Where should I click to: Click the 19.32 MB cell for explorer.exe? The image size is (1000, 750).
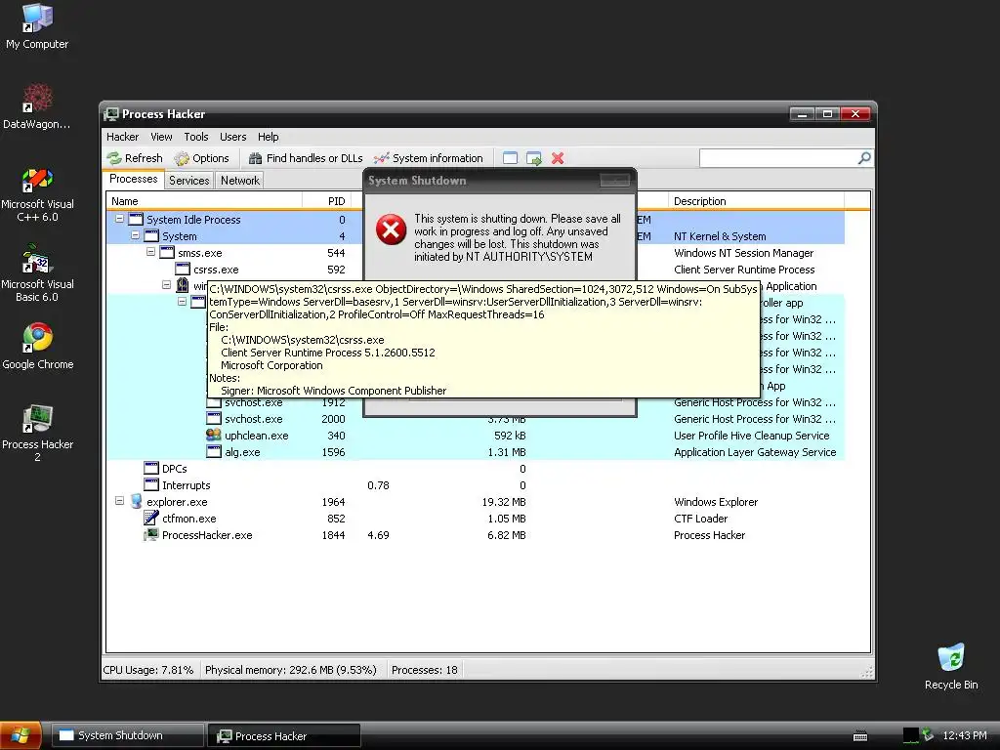click(503, 501)
